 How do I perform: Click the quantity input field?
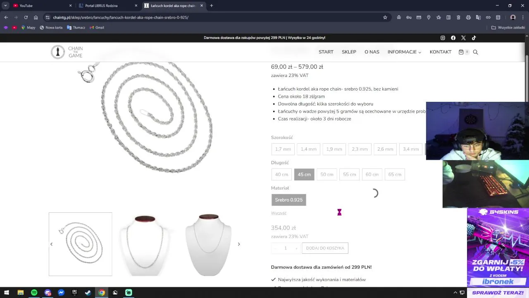click(x=285, y=248)
